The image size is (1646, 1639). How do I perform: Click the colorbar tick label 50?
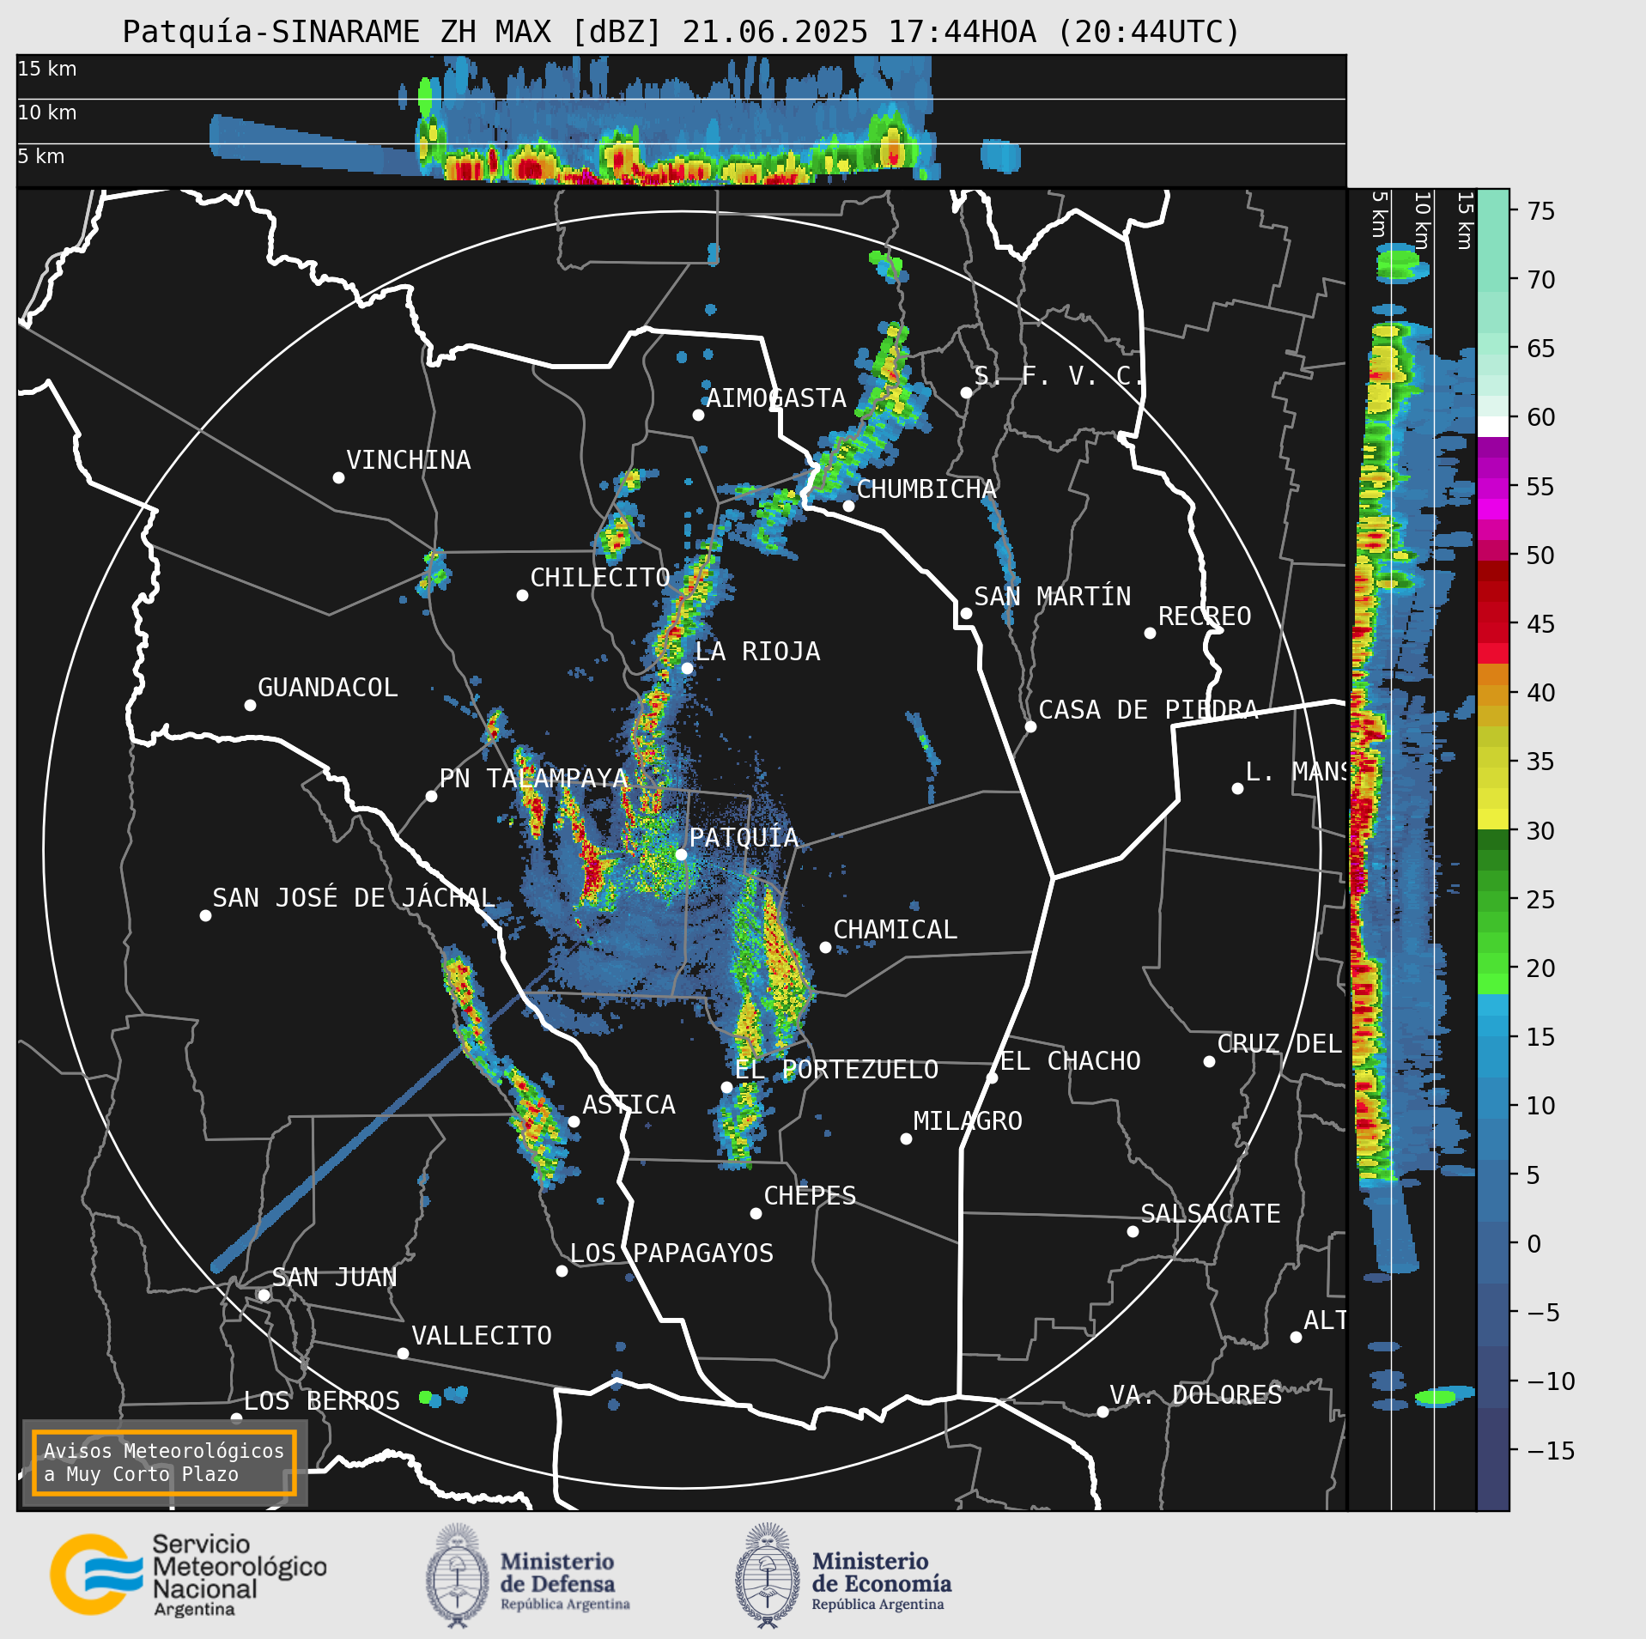[1541, 555]
